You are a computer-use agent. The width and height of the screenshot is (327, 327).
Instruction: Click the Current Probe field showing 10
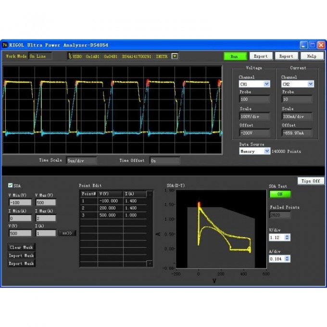pyautogui.click(x=297, y=99)
